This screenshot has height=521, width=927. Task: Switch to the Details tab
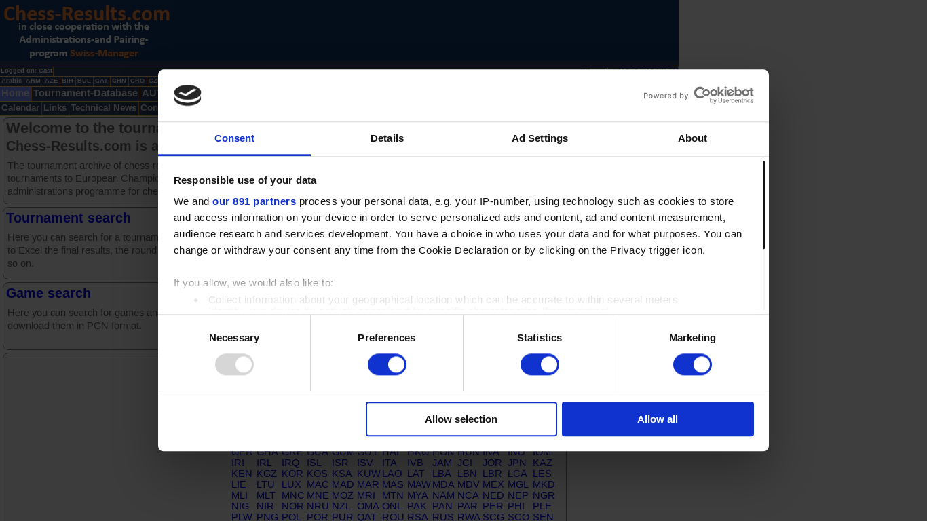(387, 138)
